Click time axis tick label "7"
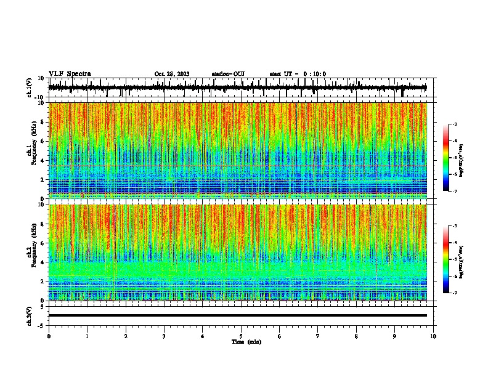The image size is (488, 377). (318, 336)
